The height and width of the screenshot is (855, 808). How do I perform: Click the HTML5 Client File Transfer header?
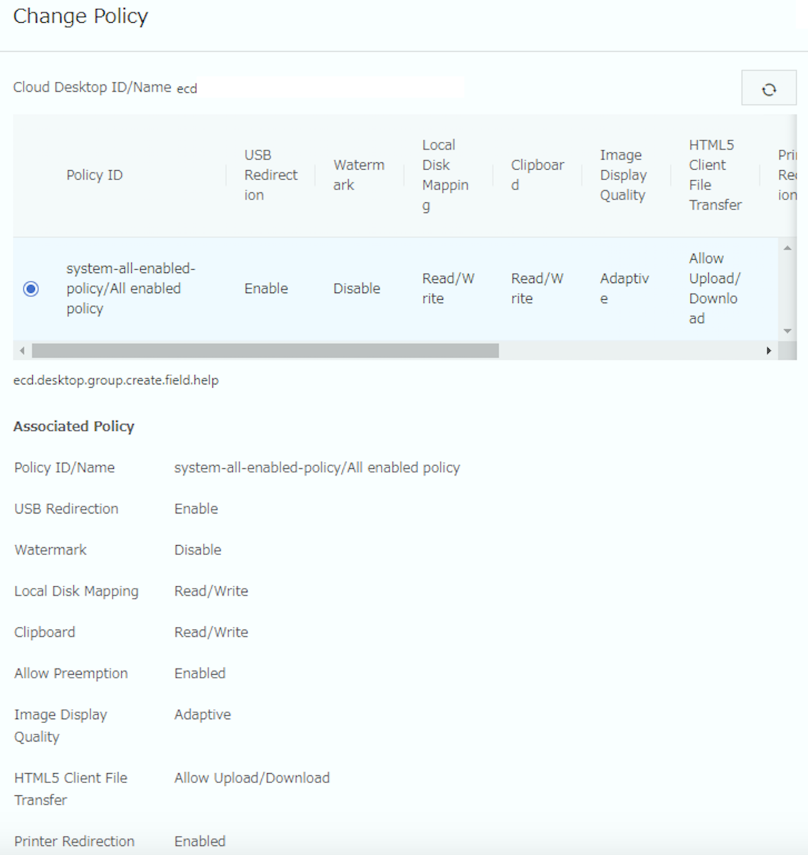click(714, 175)
